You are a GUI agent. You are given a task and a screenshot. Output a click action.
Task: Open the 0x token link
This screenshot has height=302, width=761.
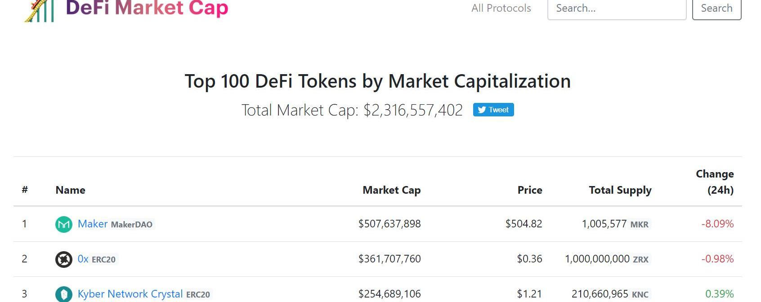click(83, 259)
